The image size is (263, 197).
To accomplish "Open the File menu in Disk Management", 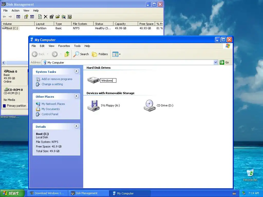I will click(5, 11).
